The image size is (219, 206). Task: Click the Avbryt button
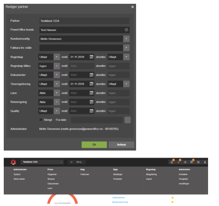pyautogui.click(x=121, y=145)
